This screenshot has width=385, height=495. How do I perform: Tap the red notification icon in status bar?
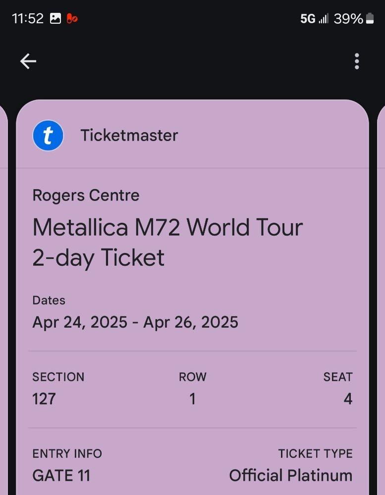(72, 19)
